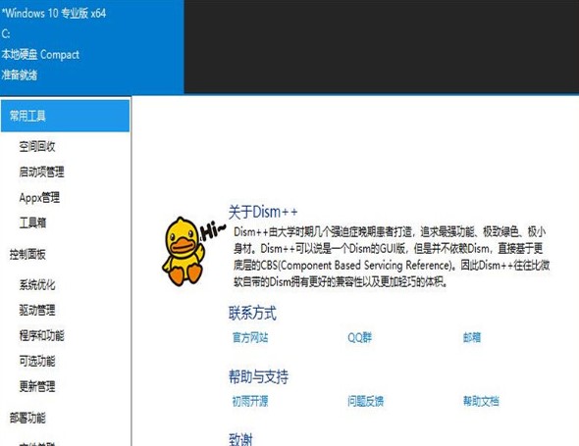The image size is (579, 446).
Task: Open 空间回收 in the sidebar
Action: (x=37, y=146)
